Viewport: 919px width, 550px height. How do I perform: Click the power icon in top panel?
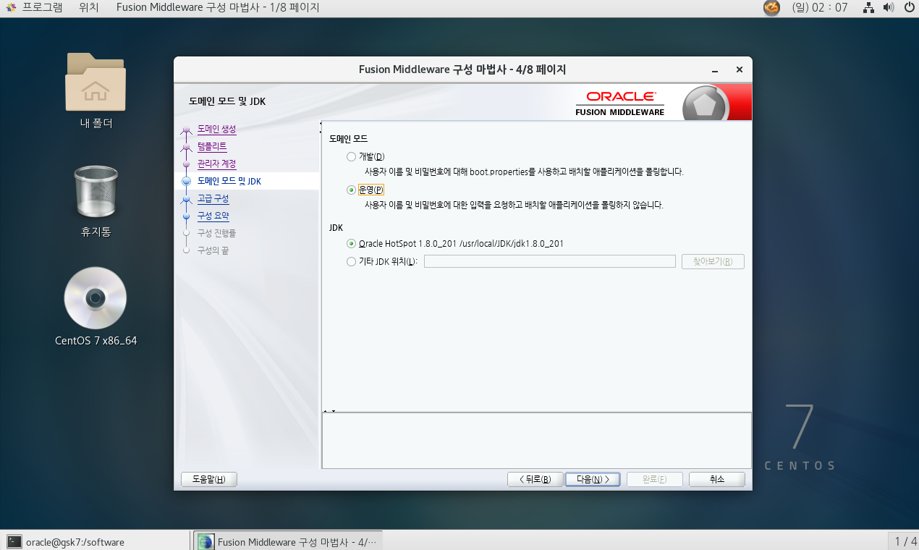910,8
